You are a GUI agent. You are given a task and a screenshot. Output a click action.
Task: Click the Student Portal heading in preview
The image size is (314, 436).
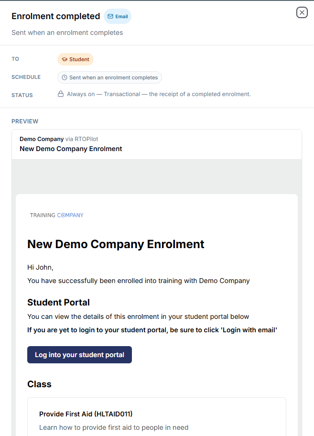click(58, 302)
